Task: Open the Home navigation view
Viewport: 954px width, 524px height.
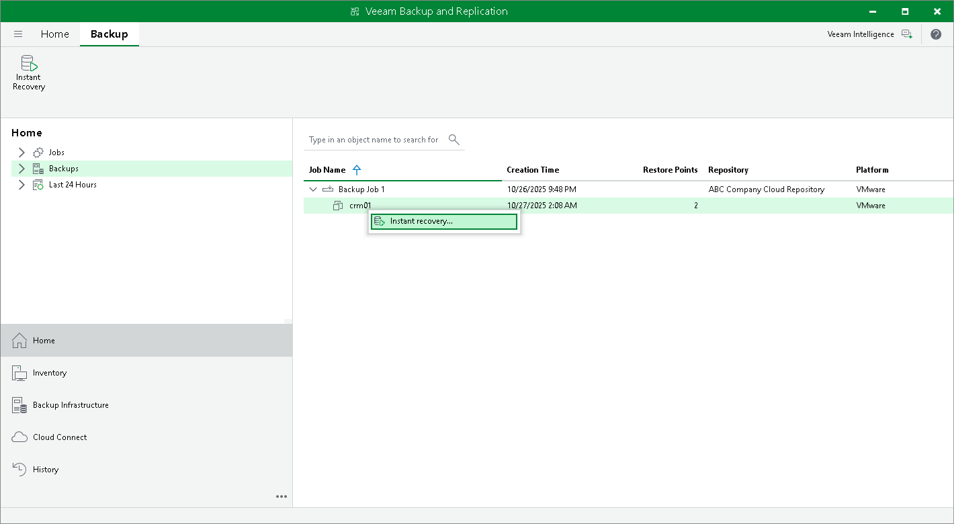Action: click(x=146, y=341)
